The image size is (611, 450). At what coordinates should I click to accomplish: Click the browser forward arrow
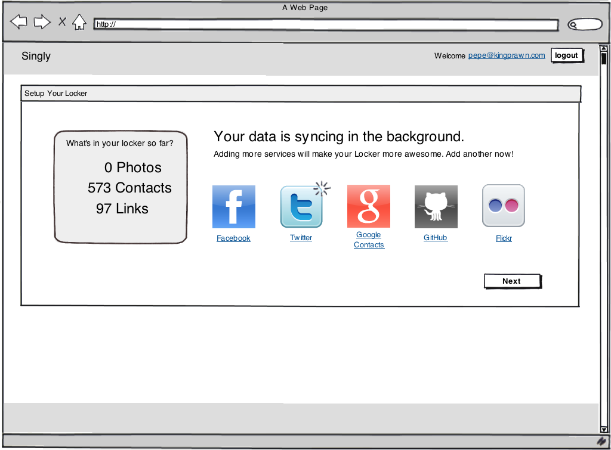click(42, 22)
